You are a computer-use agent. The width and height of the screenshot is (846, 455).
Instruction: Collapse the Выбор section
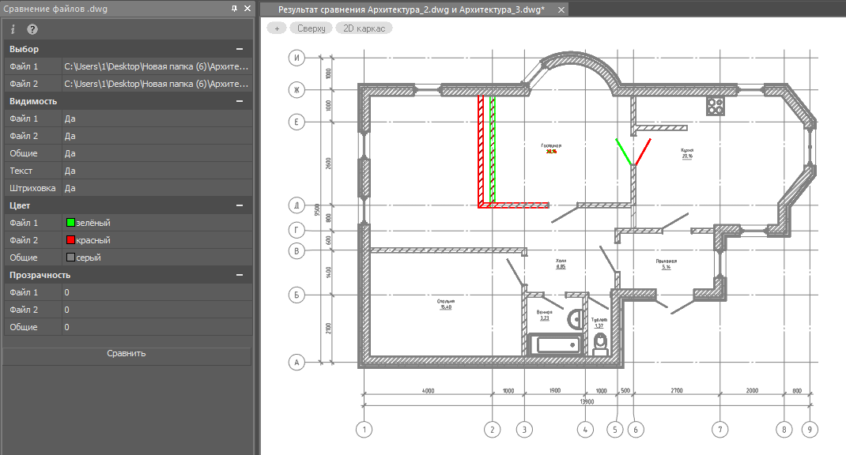pyautogui.click(x=239, y=49)
